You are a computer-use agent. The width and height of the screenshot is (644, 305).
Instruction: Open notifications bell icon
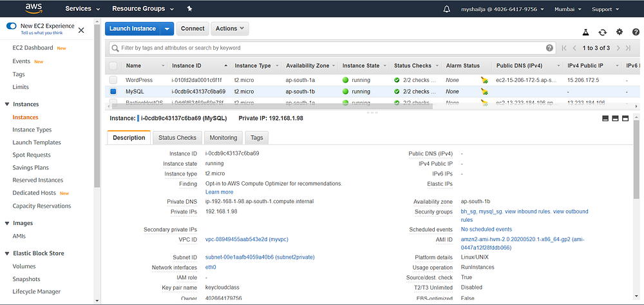coord(447,9)
